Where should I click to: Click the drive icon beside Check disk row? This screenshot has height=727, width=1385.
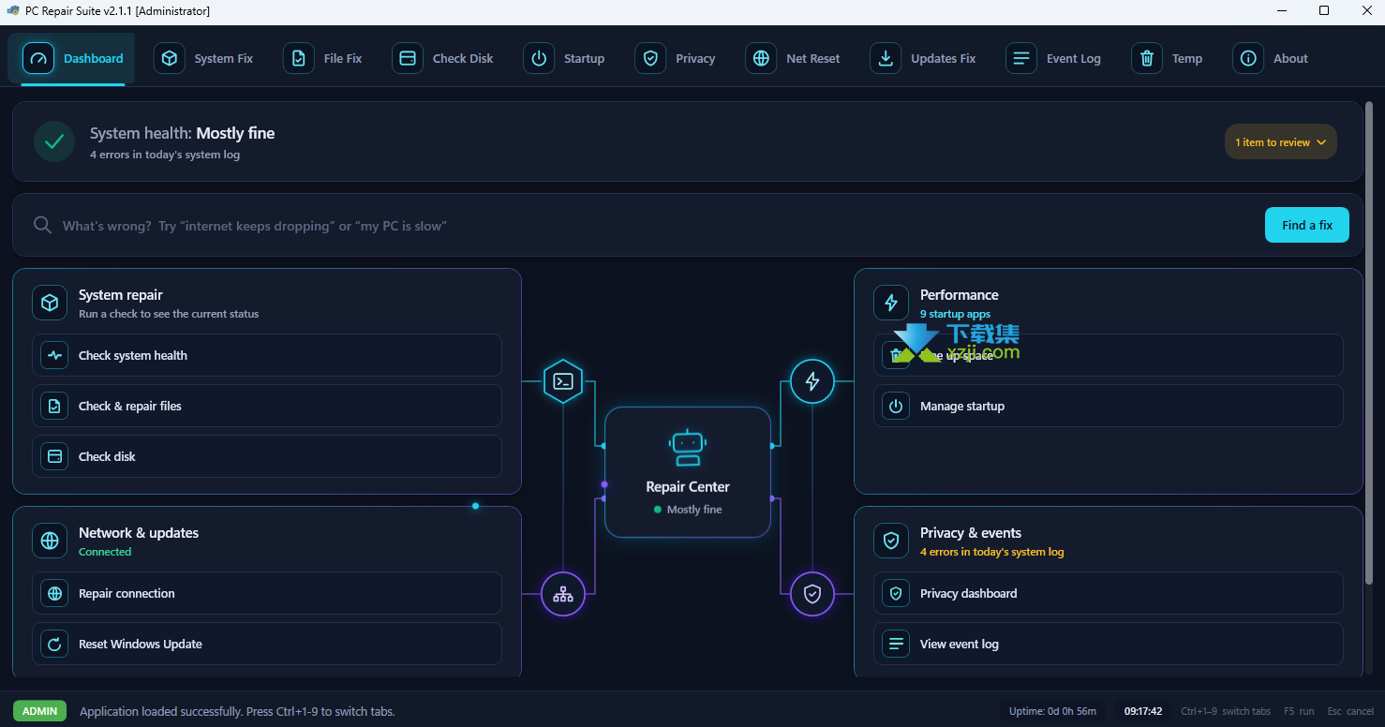click(x=54, y=456)
